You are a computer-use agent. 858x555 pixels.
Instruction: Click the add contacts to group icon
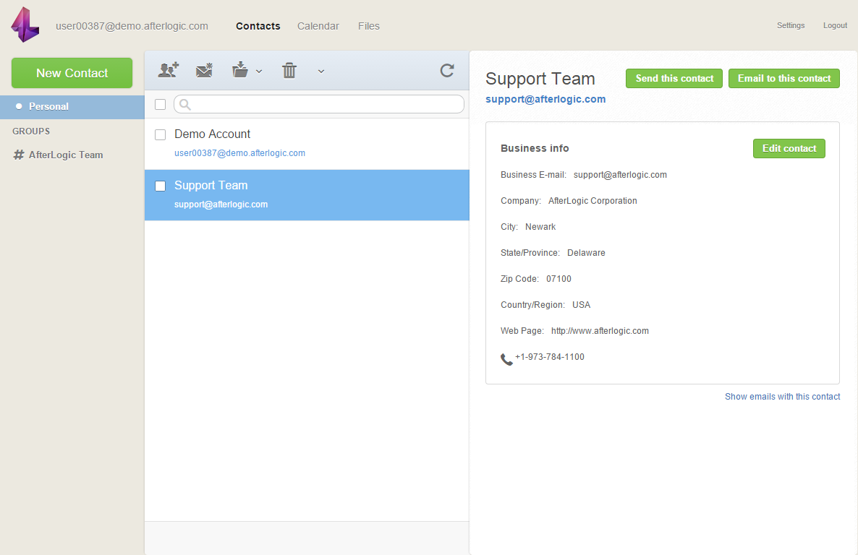pyautogui.click(x=169, y=70)
